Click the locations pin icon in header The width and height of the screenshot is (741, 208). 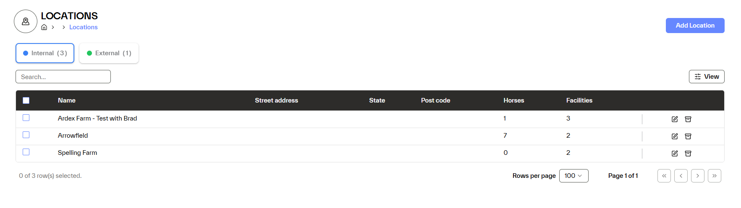pos(26,21)
